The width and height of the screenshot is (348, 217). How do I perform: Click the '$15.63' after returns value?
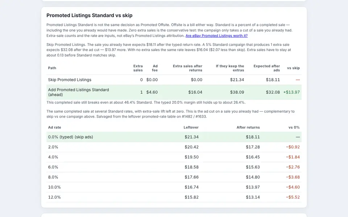click(x=253, y=167)
